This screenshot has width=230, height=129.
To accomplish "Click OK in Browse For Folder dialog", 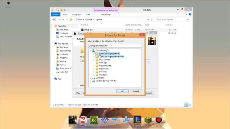I will click(x=122, y=91).
